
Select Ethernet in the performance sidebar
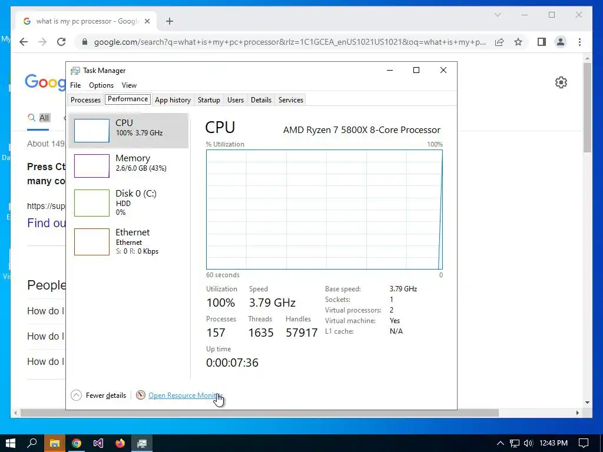128,242
